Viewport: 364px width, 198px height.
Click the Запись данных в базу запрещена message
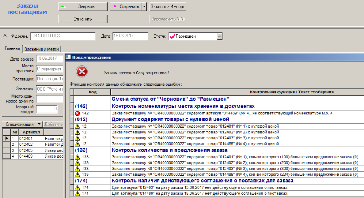(x=136, y=73)
